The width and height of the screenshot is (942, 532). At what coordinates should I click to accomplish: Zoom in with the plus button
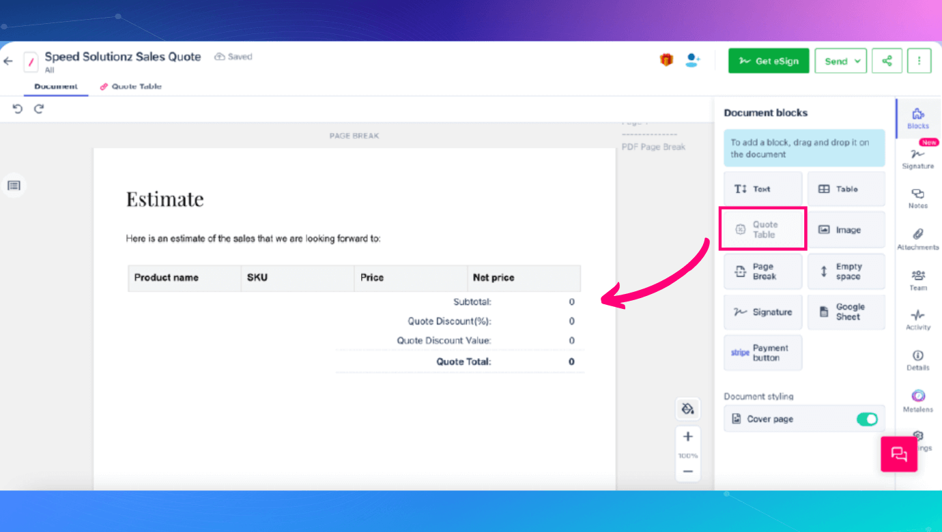(687, 437)
